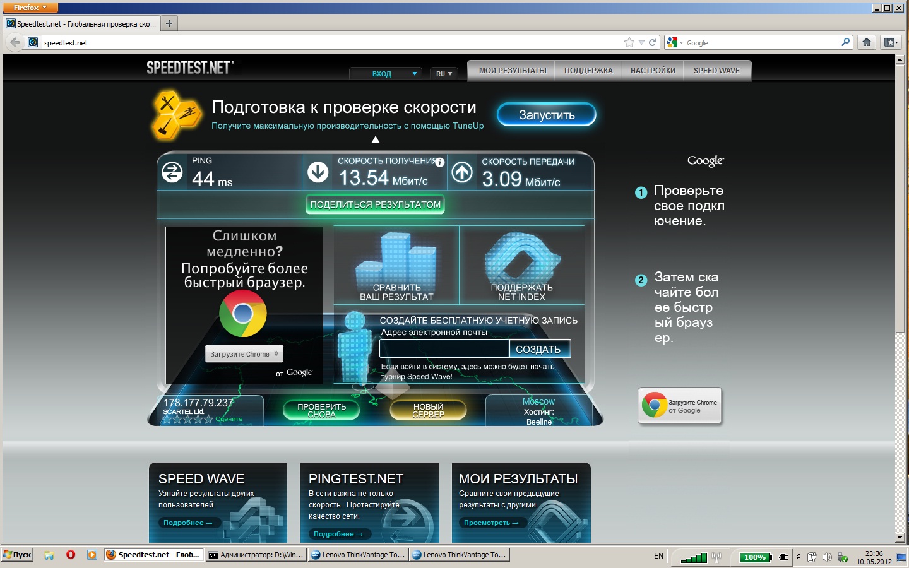Click the SPEEDTEST.NET logo
Image resolution: width=909 pixels, height=568 pixels.
pyautogui.click(x=190, y=68)
